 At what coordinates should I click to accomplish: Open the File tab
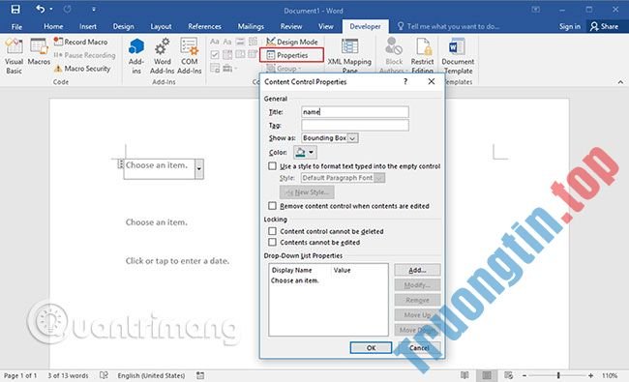(16, 26)
